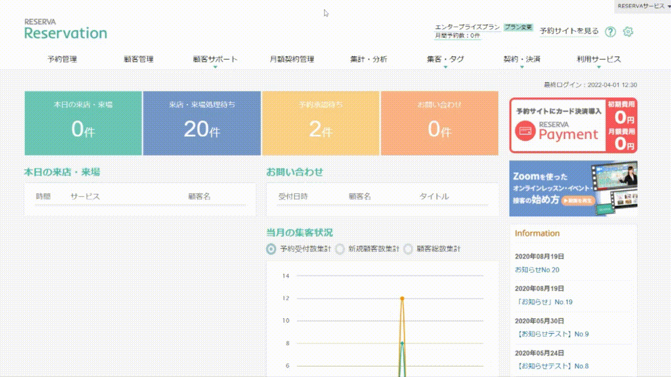
Task: Open 【お知らせテスト】No.8 announcement
Action: tap(552, 366)
